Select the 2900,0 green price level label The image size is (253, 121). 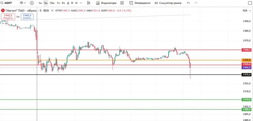pos(246,110)
